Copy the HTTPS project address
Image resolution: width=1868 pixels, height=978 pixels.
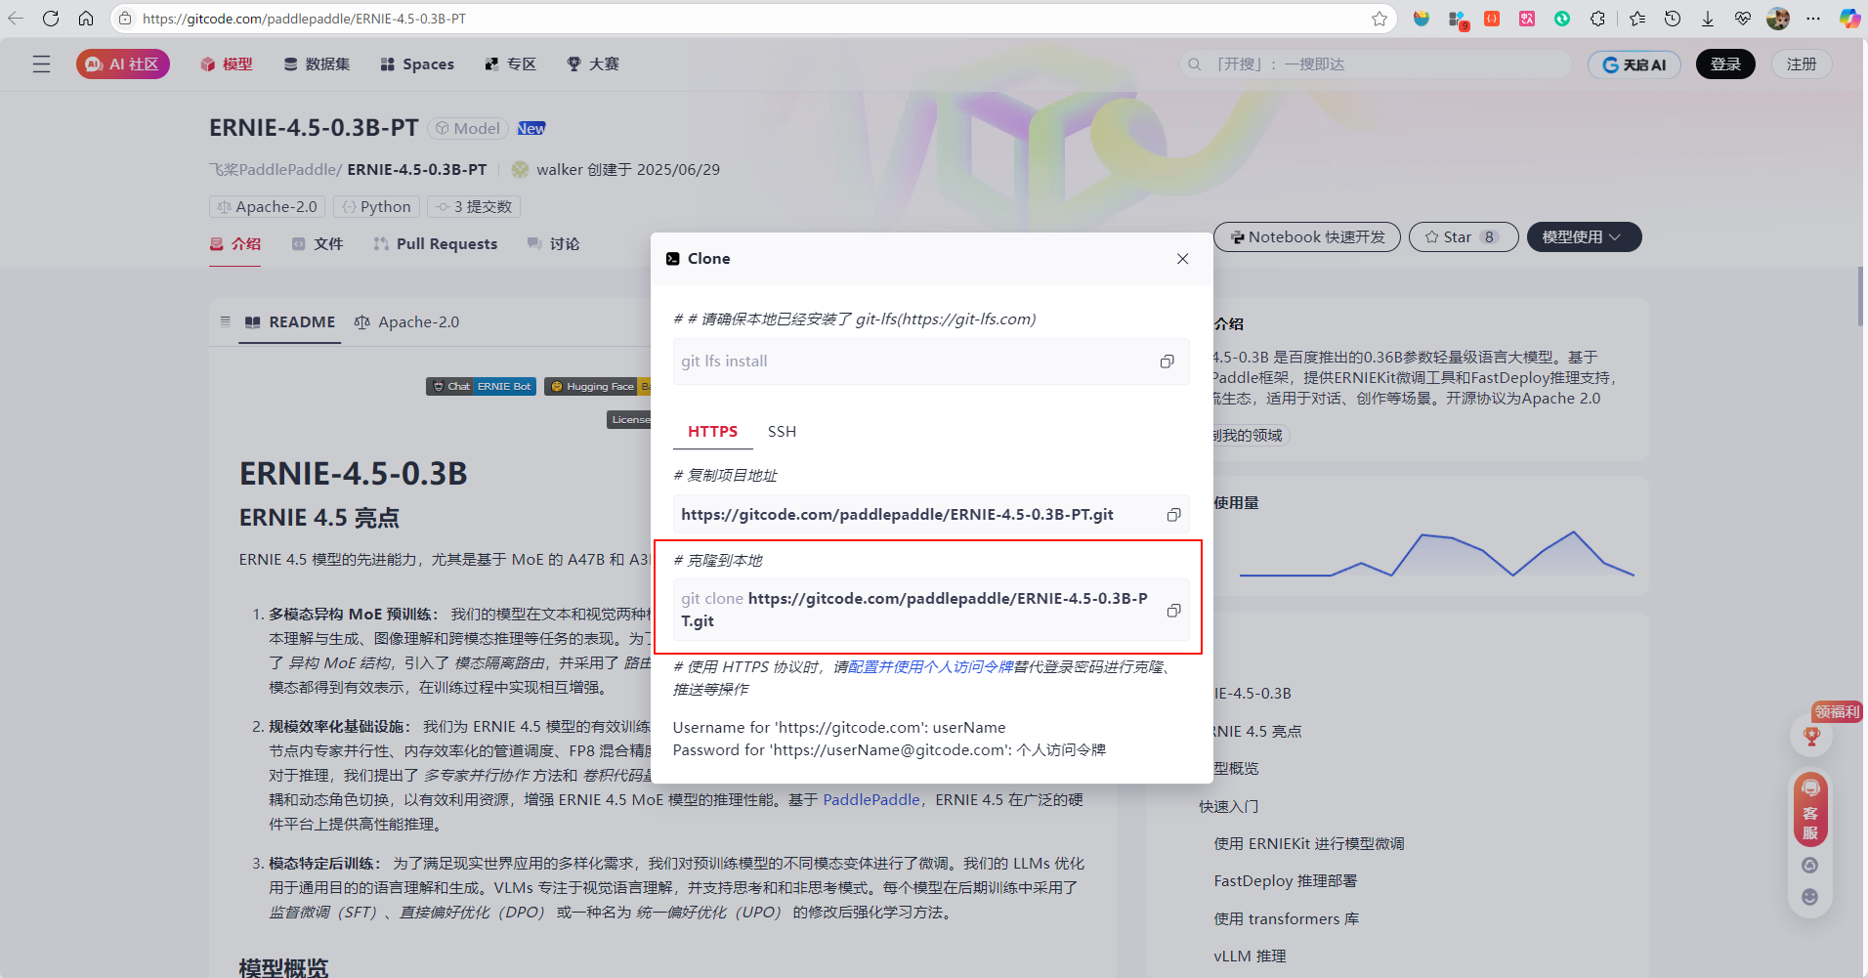1173,515
